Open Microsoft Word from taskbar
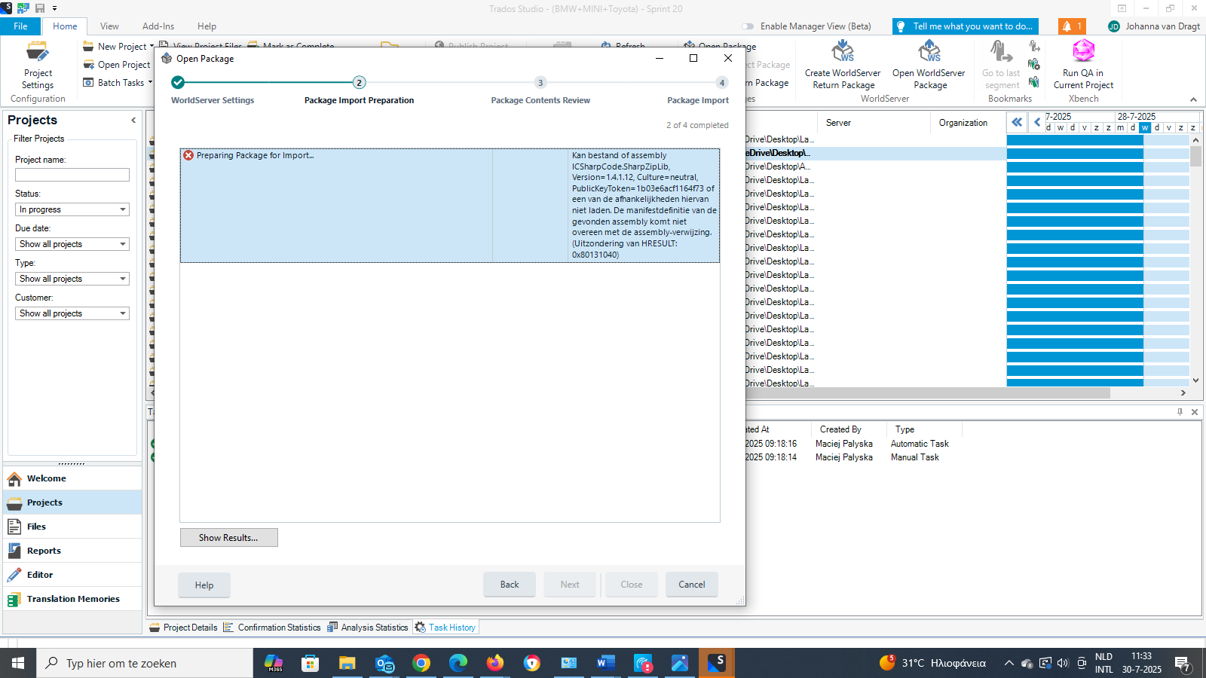The width and height of the screenshot is (1206, 678). pyautogui.click(x=605, y=663)
